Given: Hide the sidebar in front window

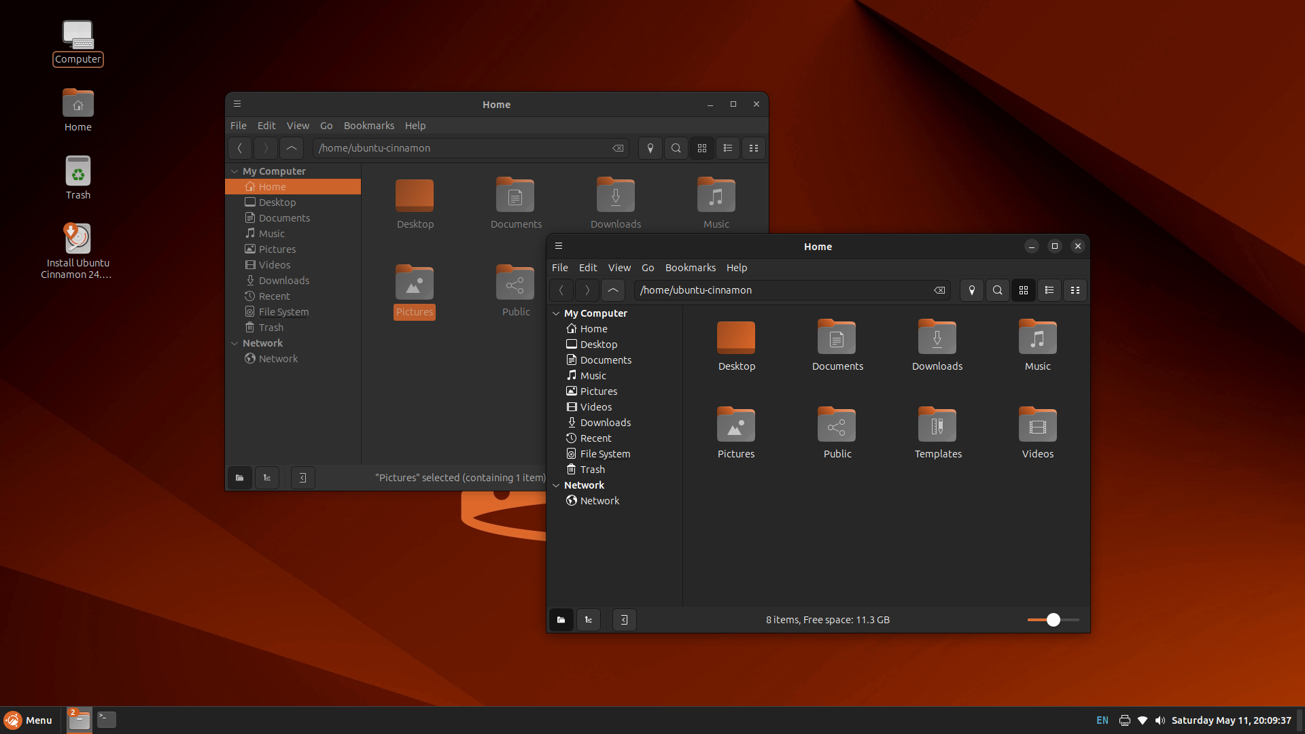Looking at the screenshot, I should click(624, 620).
